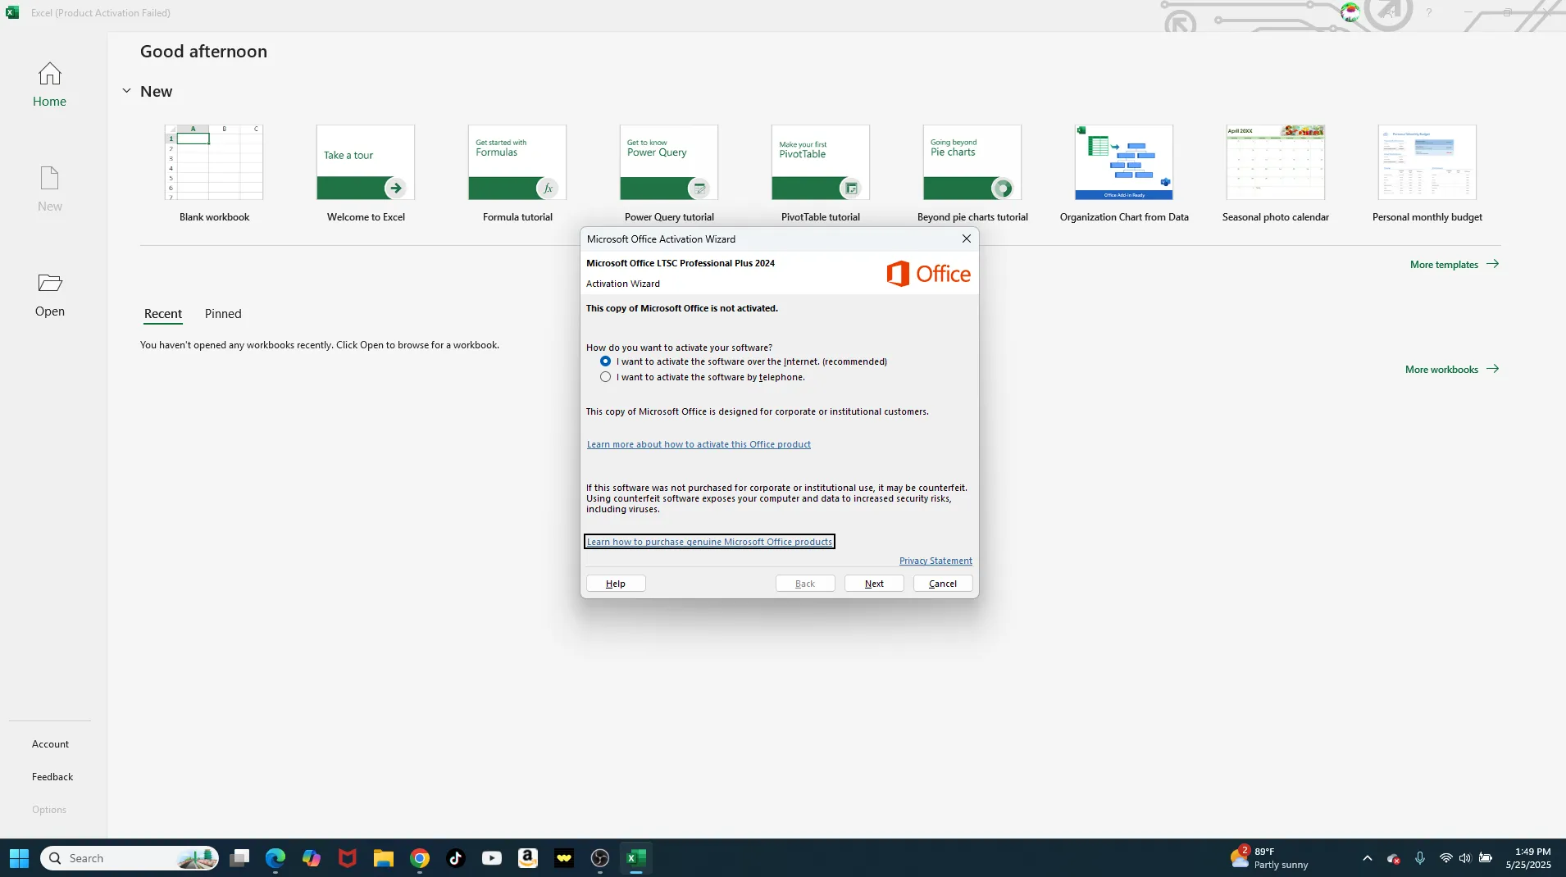The image size is (1566, 877).
Task: Click 'This copy of Microsoft Office is not activated.'
Action: click(682, 308)
